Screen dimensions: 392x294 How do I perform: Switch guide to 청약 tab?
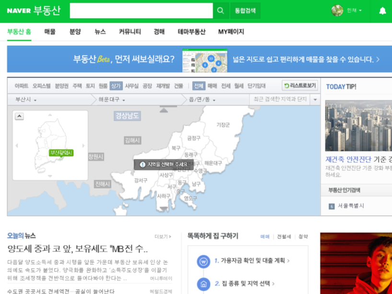click(x=303, y=237)
